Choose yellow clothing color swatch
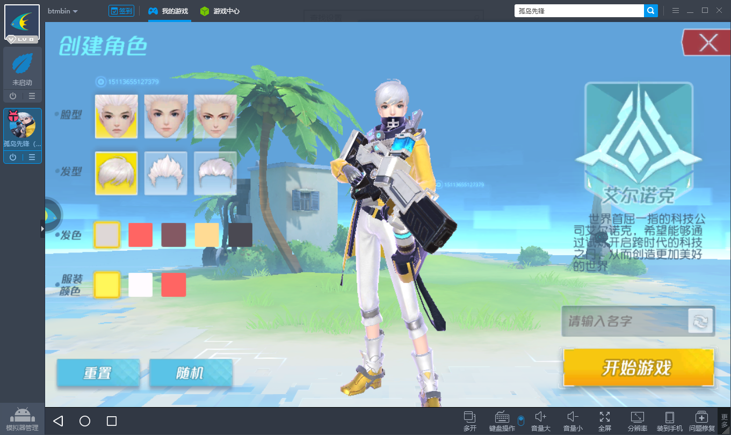The image size is (731, 435). [107, 285]
